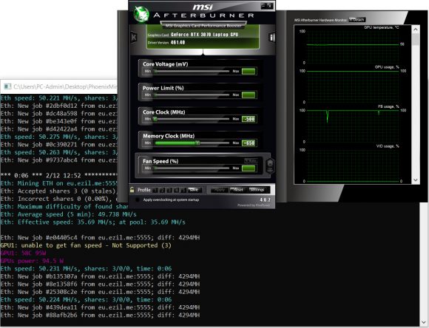429x328 pixels.
Task: Launch MSI Kombustor via K button
Action: pyautogui.click(x=134, y=37)
